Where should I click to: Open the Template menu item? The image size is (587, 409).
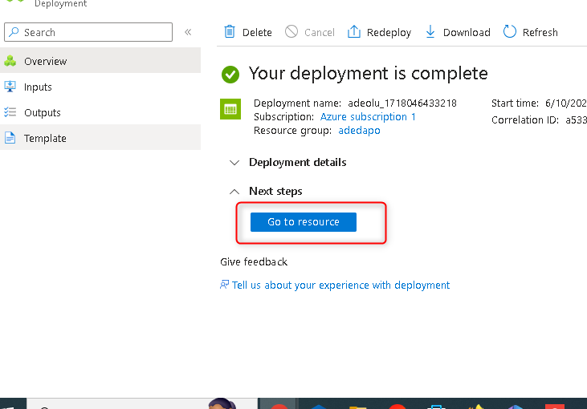pos(45,138)
